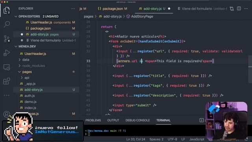Open UserHeader.js in open editors list
Image resolution: width=252 pixels, height=142 pixels.
[46, 22]
